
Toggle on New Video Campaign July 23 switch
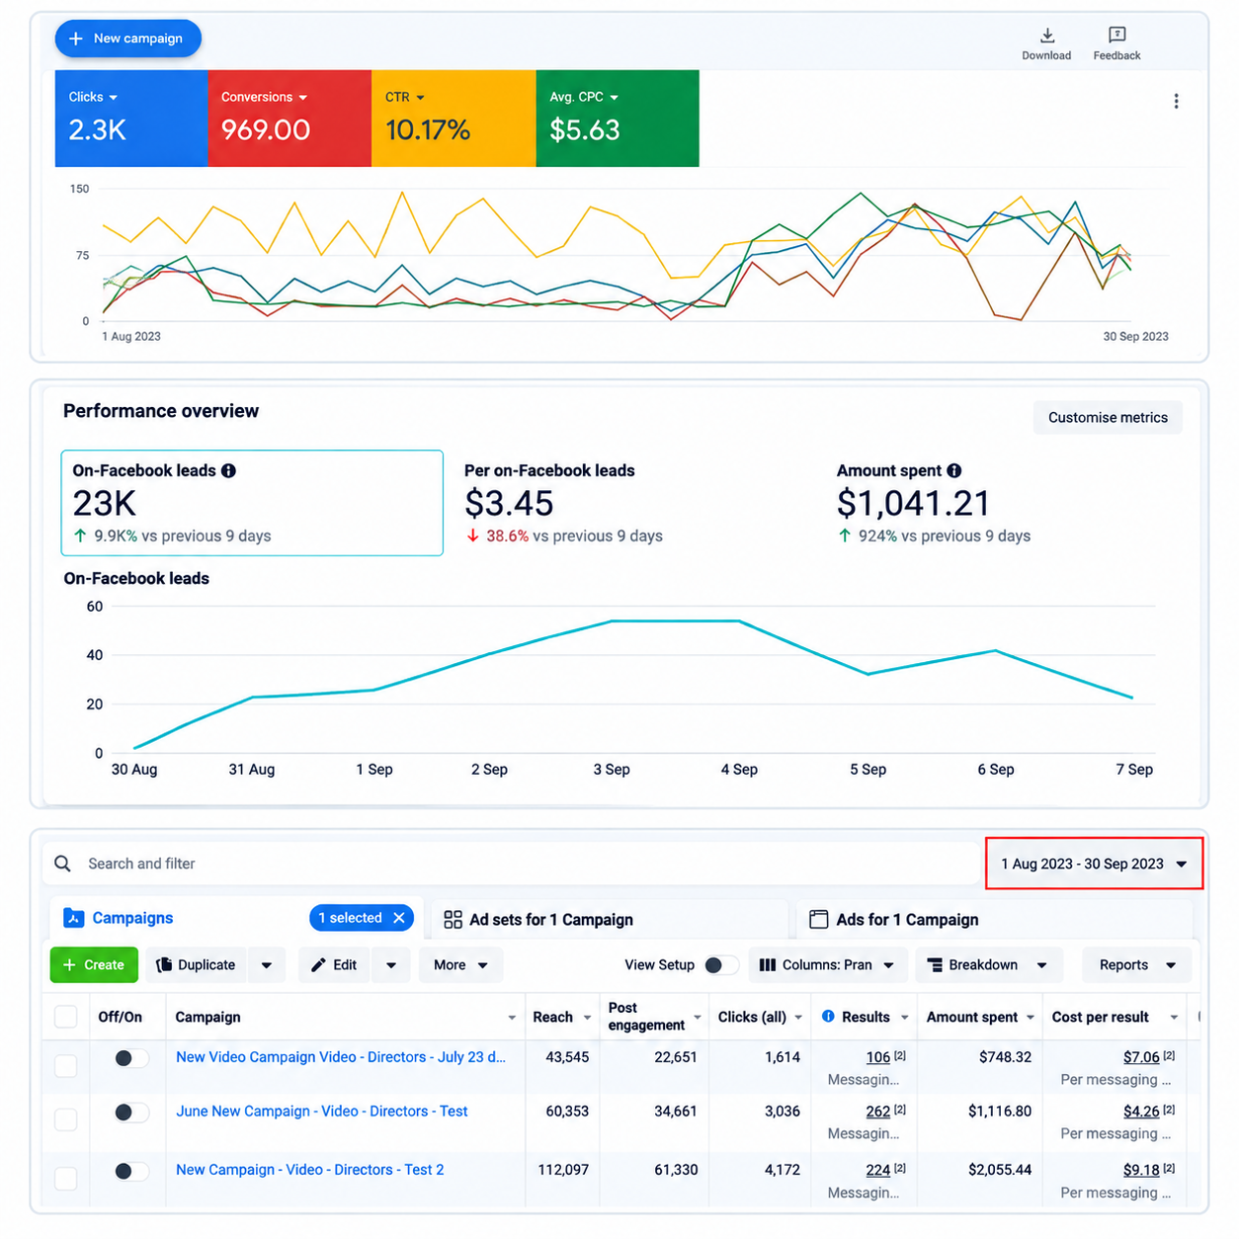point(131,1058)
